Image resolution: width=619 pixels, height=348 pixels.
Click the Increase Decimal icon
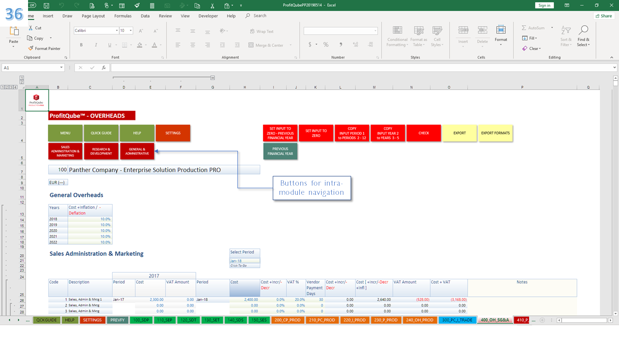[x=355, y=44]
